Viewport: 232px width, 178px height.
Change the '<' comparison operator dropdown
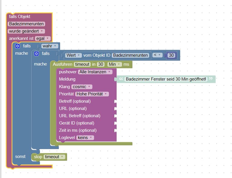pos(157,55)
